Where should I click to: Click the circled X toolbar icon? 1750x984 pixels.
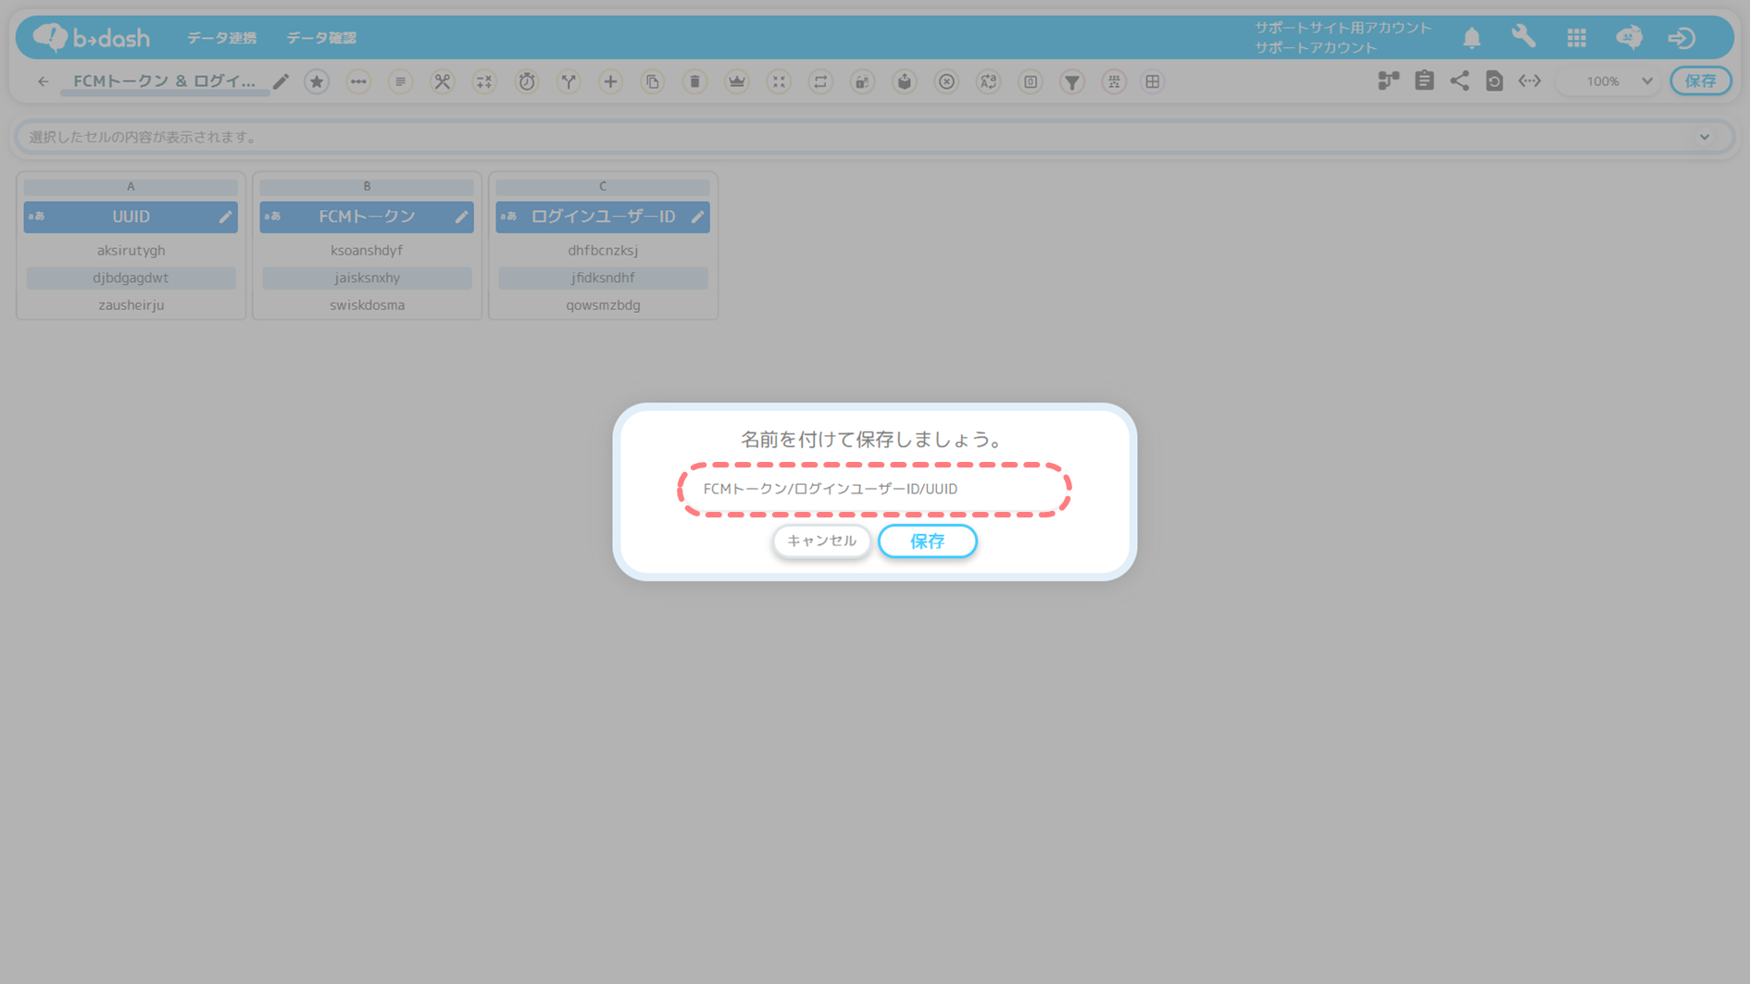(946, 81)
